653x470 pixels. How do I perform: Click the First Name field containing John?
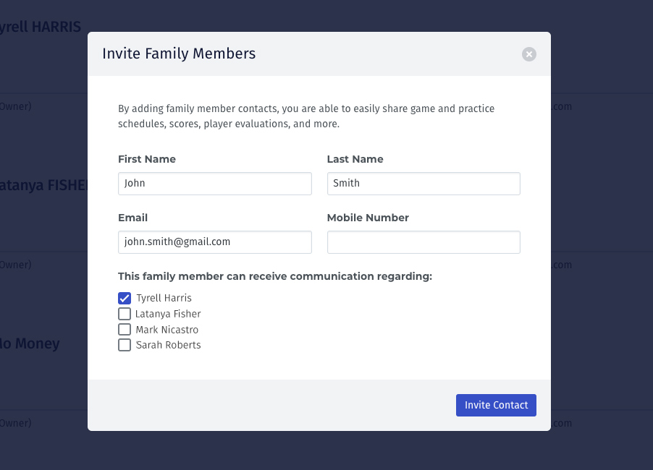tap(214, 184)
